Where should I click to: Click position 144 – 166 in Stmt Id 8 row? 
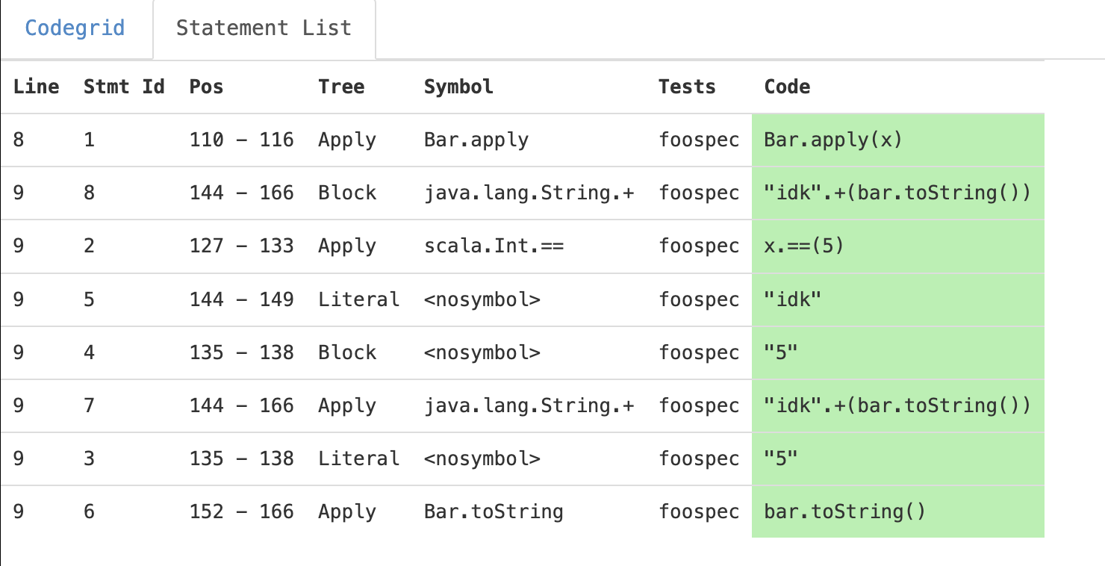[x=242, y=193]
